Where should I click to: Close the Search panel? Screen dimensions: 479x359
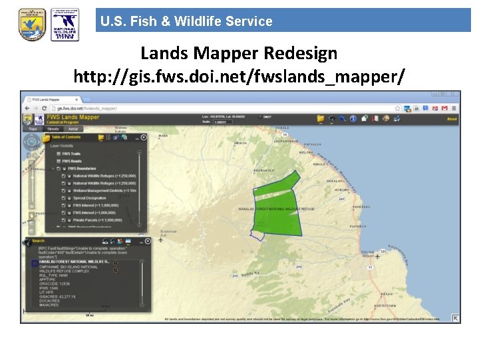[x=148, y=241]
